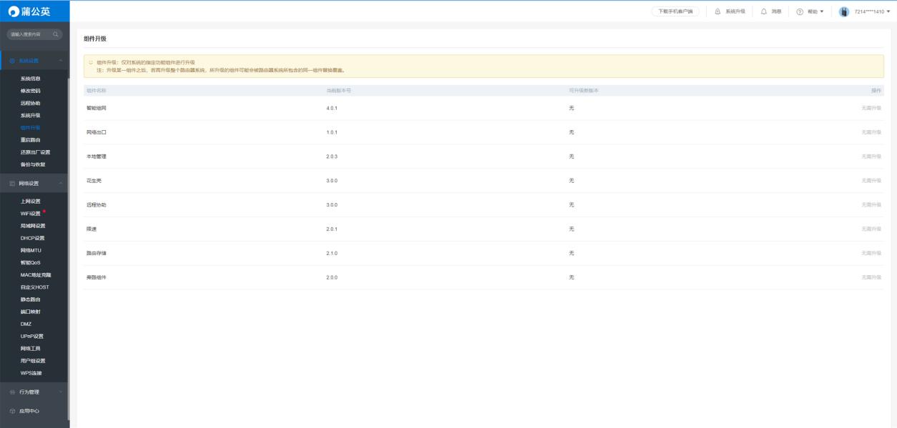Select 系统信息 in the sidebar menu
This screenshot has height=428, width=897.
pos(31,79)
